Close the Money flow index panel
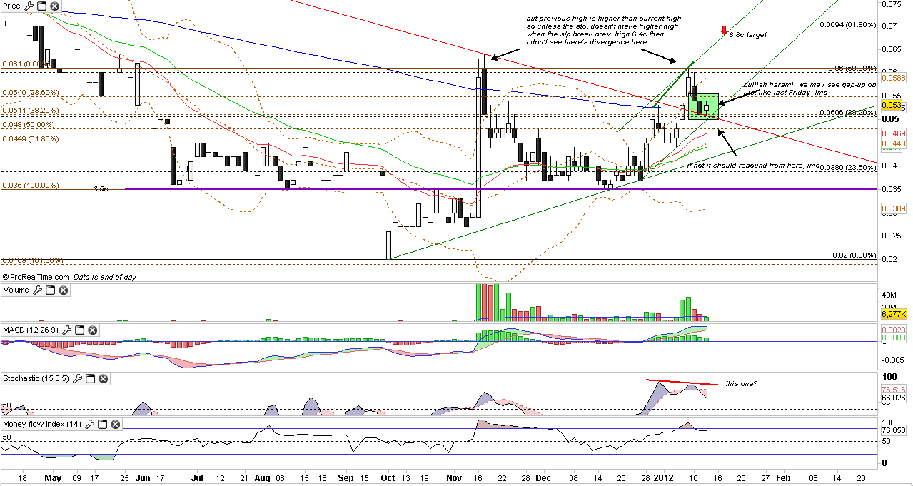913x486 pixels. tap(116, 425)
